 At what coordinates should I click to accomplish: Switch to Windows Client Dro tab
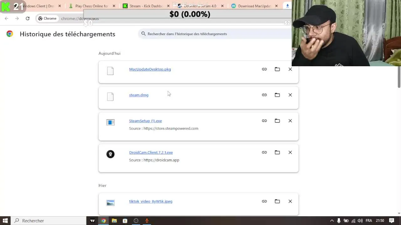click(38, 6)
